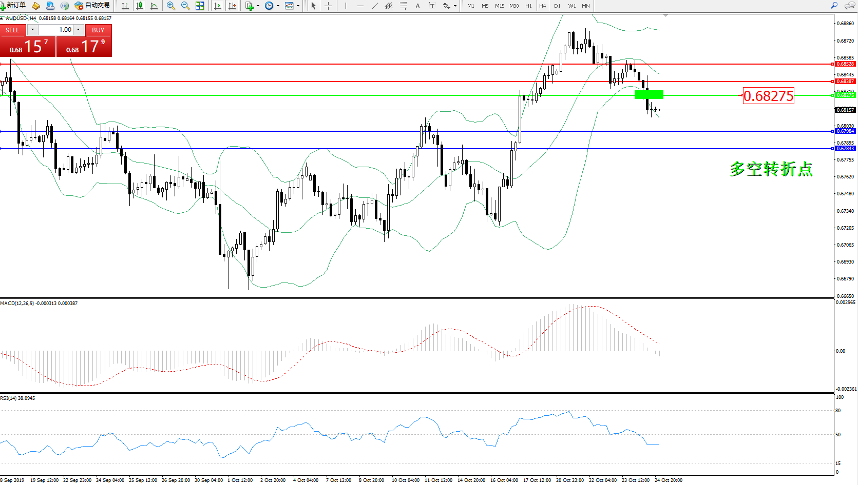Image resolution: width=858 pixels, height=485 pixels.
Task: Click the green rectangle at 0.68275 level
Action: point(649,94)
